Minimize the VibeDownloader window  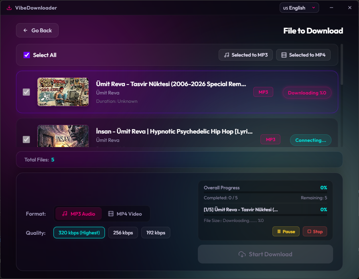pyautogui.click(x=331, y=8)
